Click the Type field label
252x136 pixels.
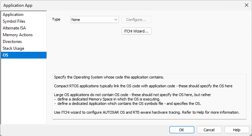pos(56,20)
